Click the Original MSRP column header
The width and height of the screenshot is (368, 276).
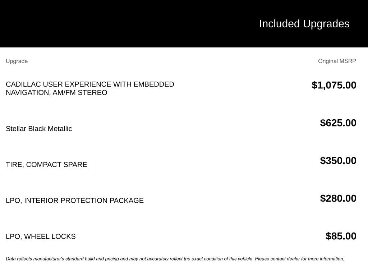(337, 61)
